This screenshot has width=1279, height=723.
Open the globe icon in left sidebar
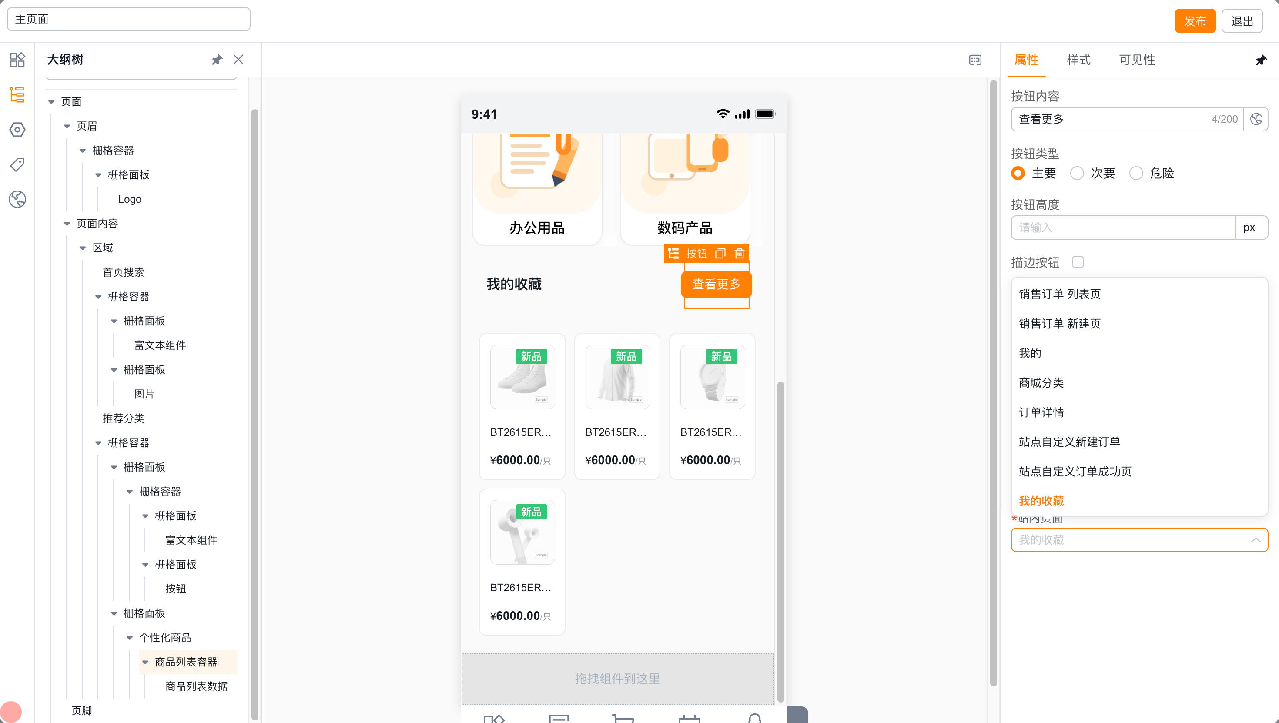[17, 199]
